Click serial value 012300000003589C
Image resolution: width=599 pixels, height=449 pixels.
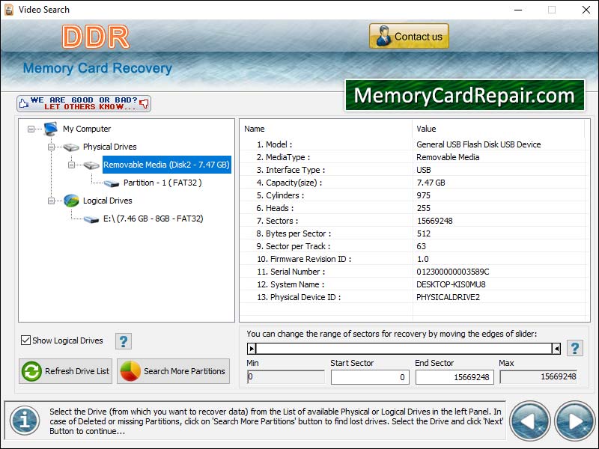pyautogui.click(x=453, y=272)
